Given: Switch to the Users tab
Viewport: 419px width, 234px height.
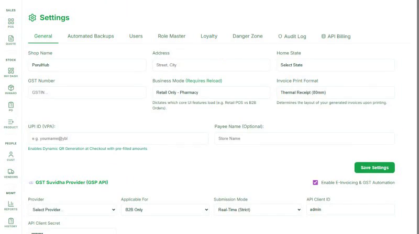Looking at the screenshot, I should coord(136,36).
